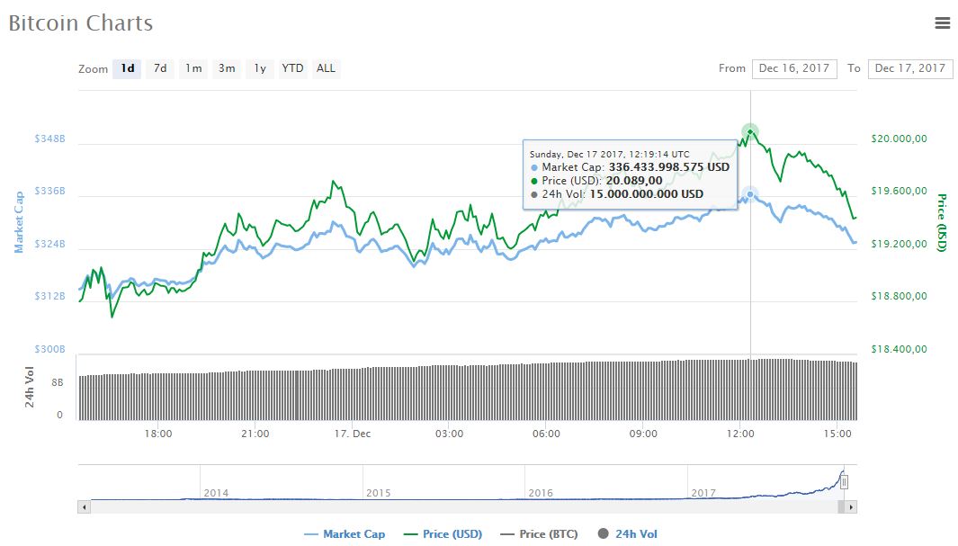This screenshot has height=546, width=958.
Task: Open the chart hamburger menu
Action: point(943,23)
